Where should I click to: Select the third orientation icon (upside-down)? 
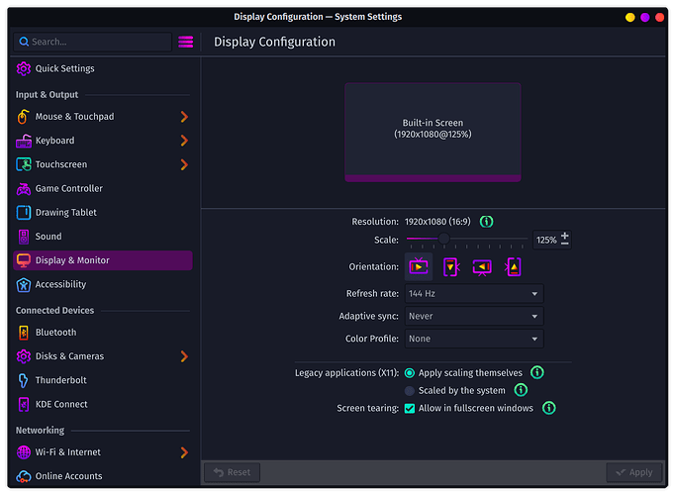[482, 267]
